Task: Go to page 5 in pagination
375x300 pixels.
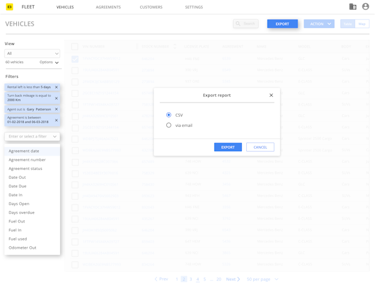Action: [205, 279]
